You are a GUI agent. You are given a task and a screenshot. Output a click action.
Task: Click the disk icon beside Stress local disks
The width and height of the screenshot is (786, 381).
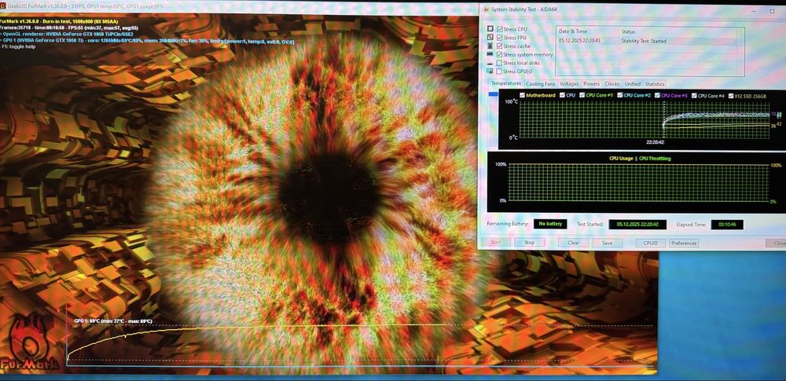pos(490,63)
